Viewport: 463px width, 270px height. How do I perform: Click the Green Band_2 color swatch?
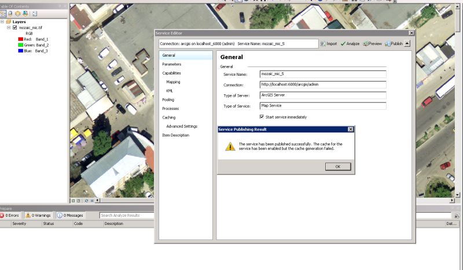coord(21,45)
